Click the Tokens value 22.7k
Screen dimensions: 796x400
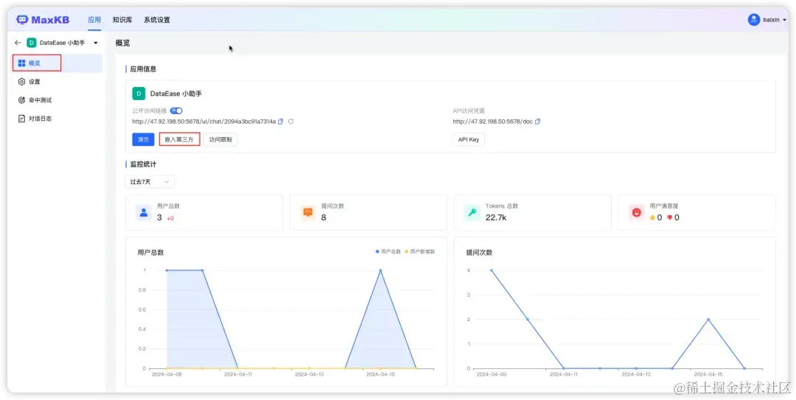click(x=496, y=218)
